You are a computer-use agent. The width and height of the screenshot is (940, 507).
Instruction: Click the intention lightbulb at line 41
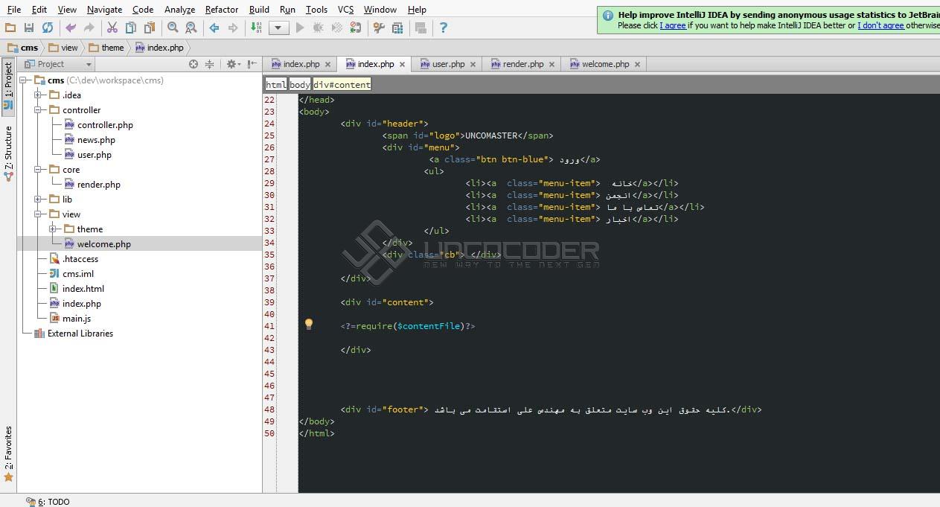coord(308,324)
